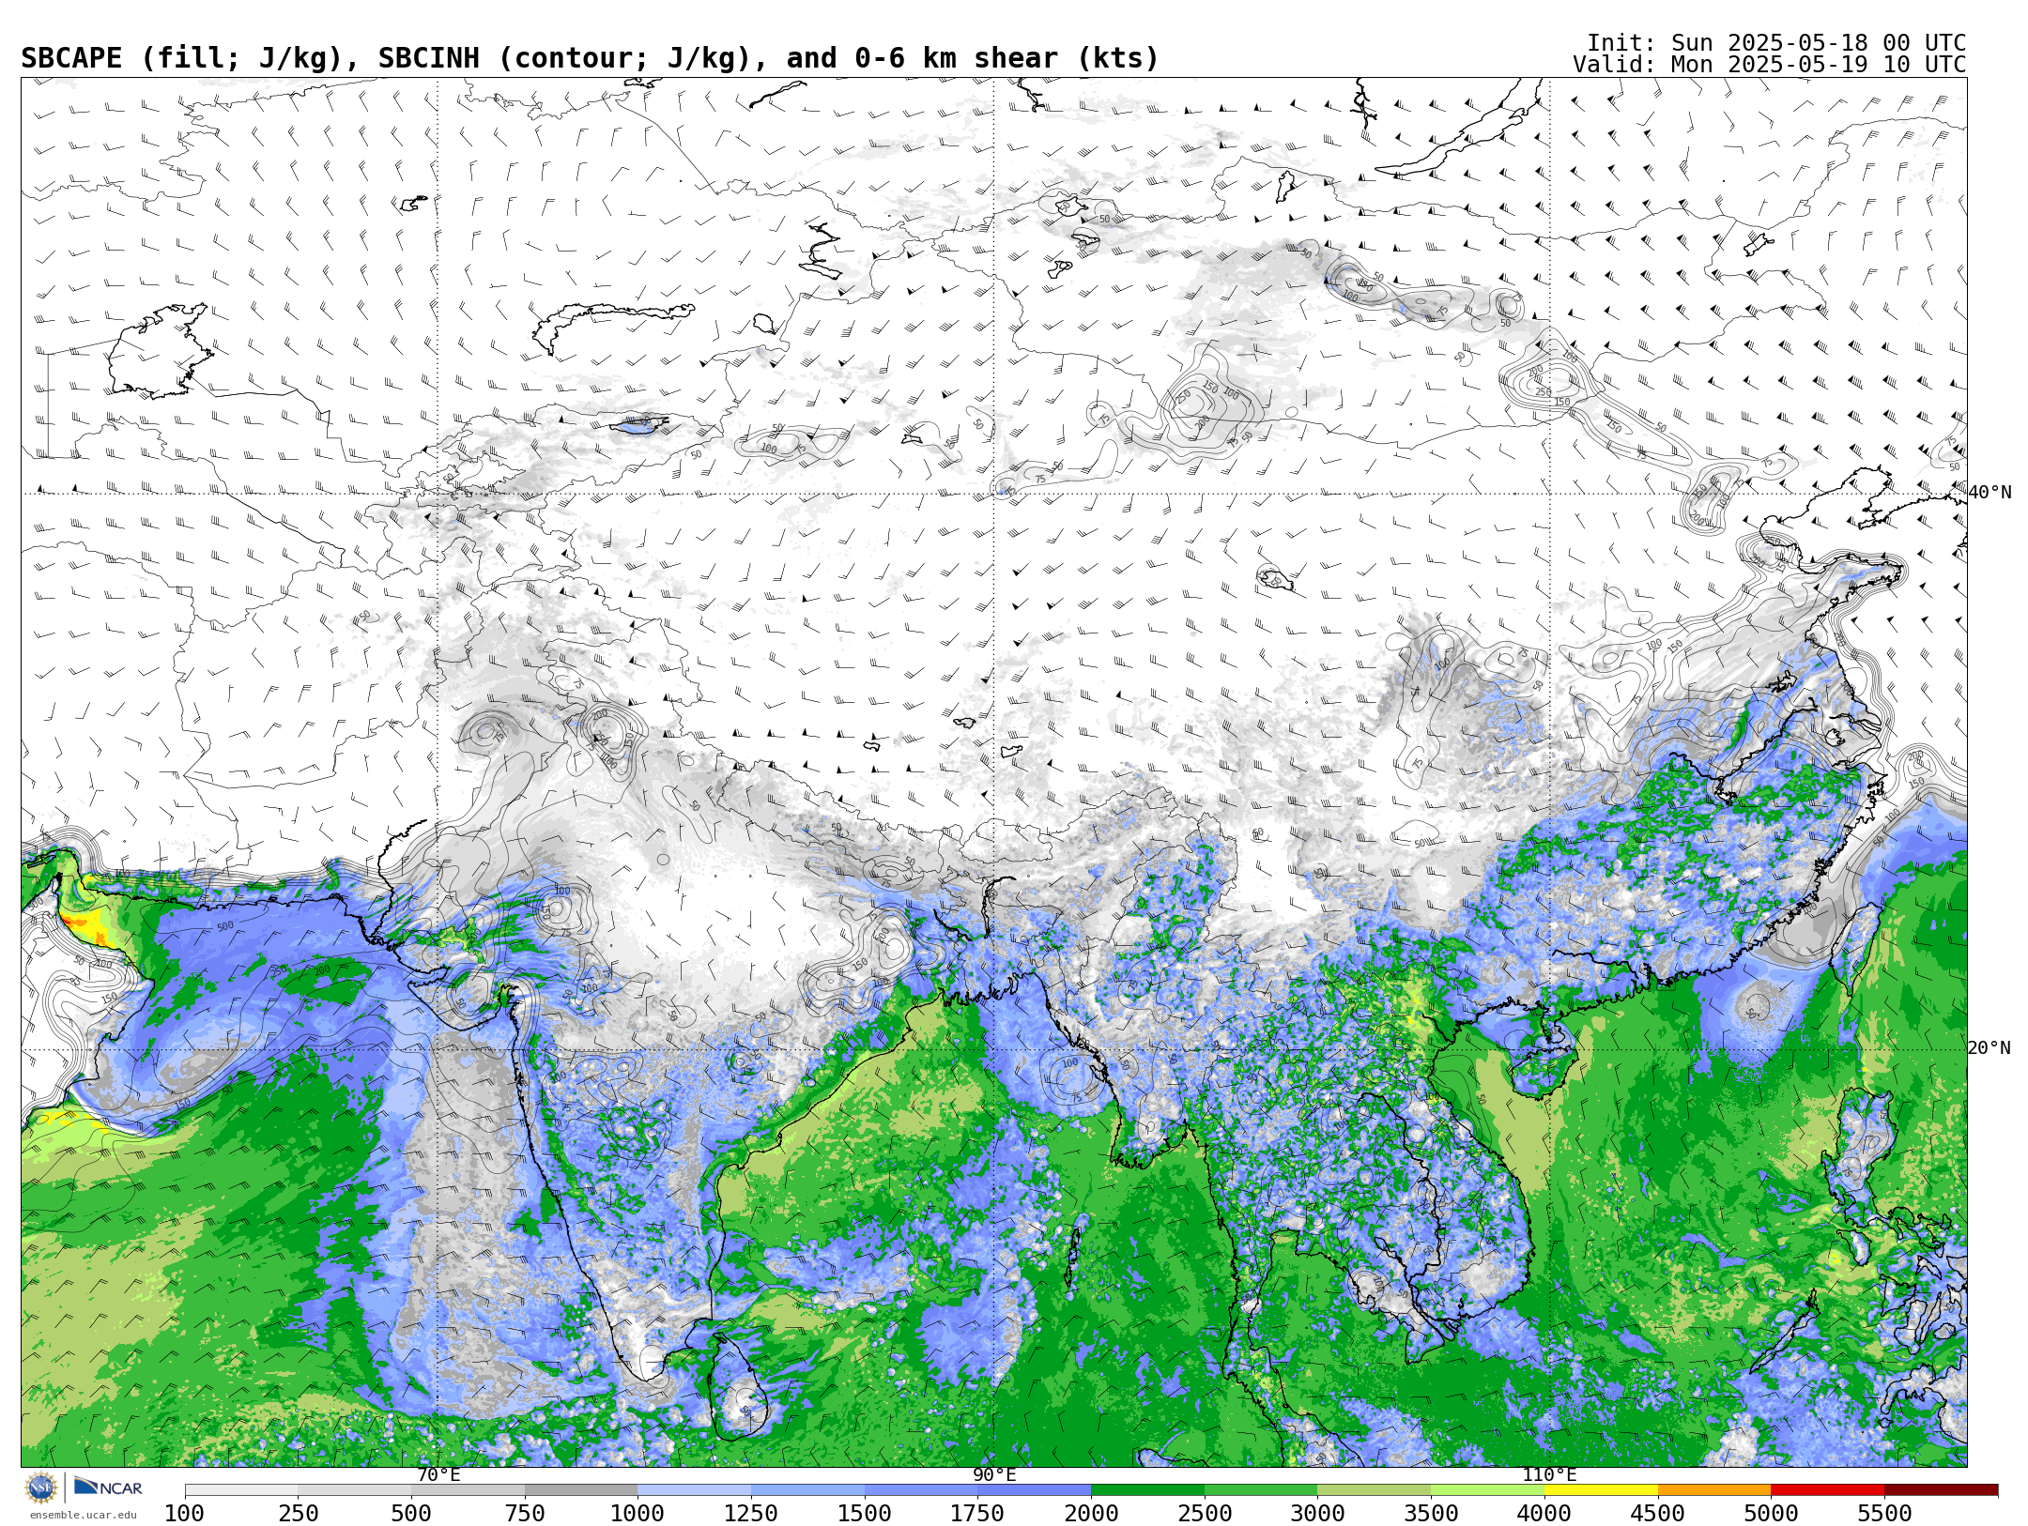Click the 3000 colorbar tick label
This screenshot has width=2028, height=1526.
1317,1514
